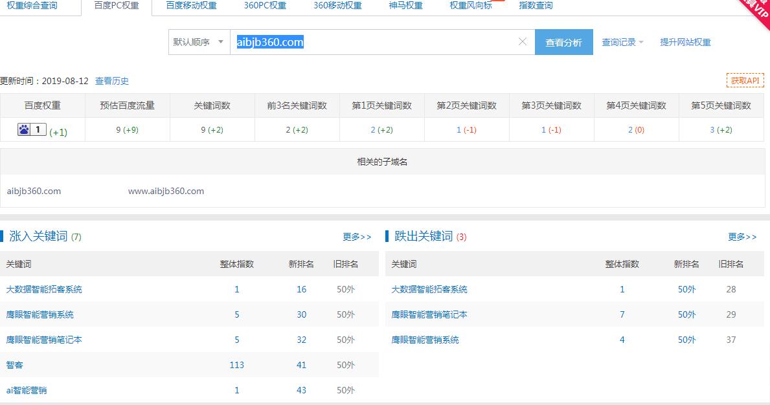Image resolution: width=770 pixels, height=405 pixels.
Task: Open 提升网站权重 link
Action: (685, 42)
